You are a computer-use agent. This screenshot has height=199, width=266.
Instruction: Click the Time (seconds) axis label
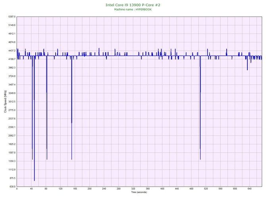[x=139, y=192]
